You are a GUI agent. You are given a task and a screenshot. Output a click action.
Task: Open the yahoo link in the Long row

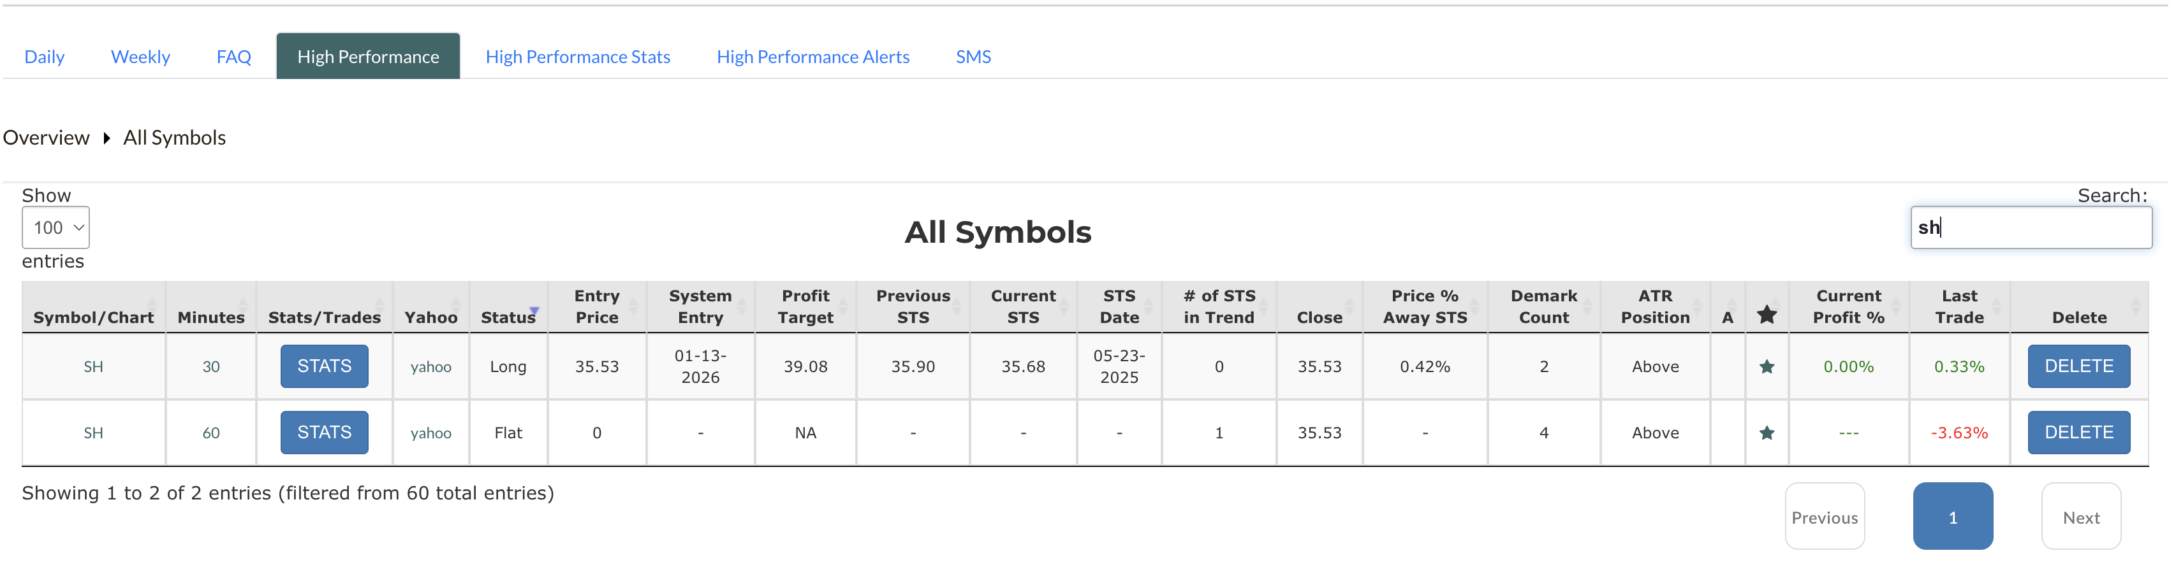tap(431, 367)
